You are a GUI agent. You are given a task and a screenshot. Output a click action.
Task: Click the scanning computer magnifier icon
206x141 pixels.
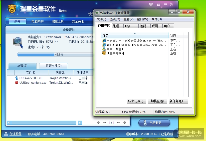coord(18,43)
